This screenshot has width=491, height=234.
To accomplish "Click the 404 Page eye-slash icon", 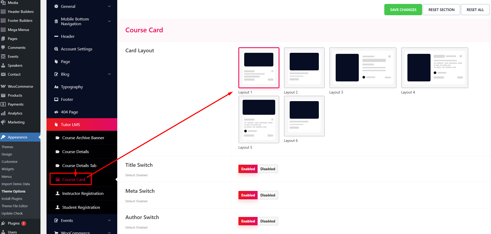I will click(x=56, y=112).
